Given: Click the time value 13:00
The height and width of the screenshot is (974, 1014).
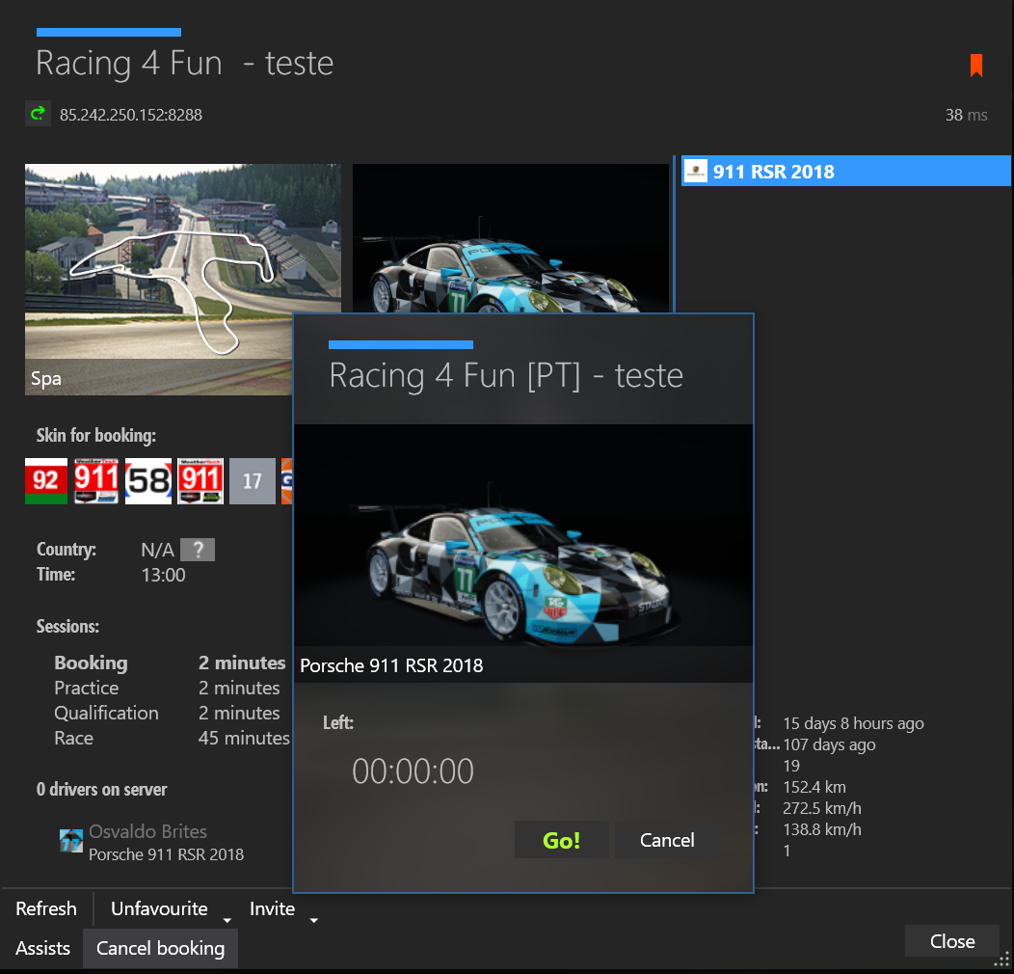Looking at the screenshot, I should [163, 575].
